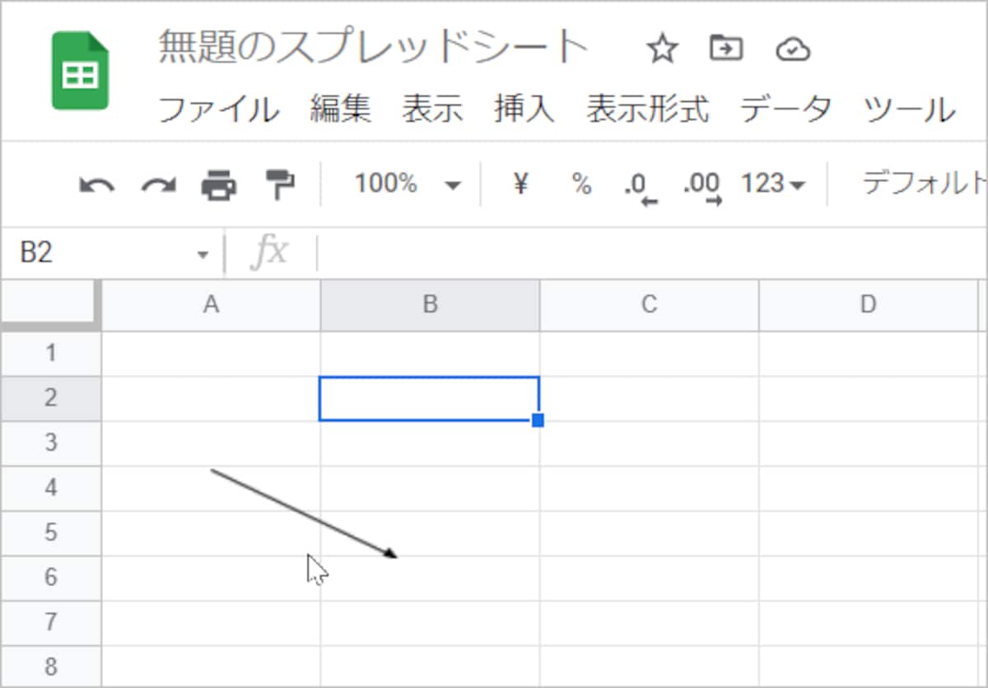Click the Google Sheets home logo
The width and height of the screenshot is (988, 688).
[81, 70]
